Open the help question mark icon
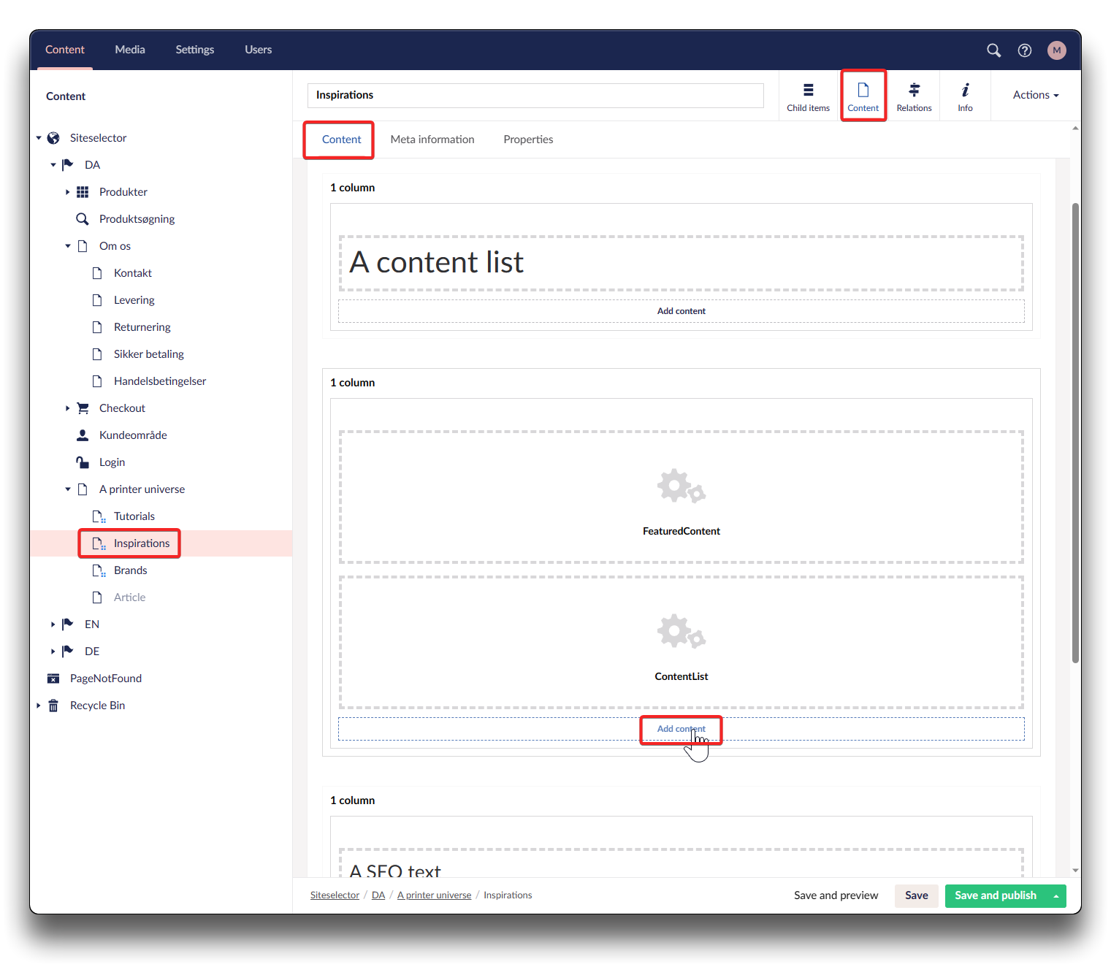 pyautogui.click(x=1025, y=50)
